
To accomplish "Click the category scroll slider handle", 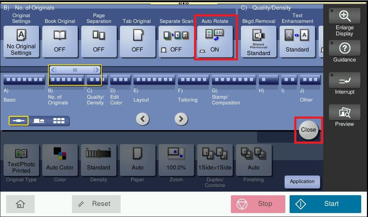I will 75,70.
